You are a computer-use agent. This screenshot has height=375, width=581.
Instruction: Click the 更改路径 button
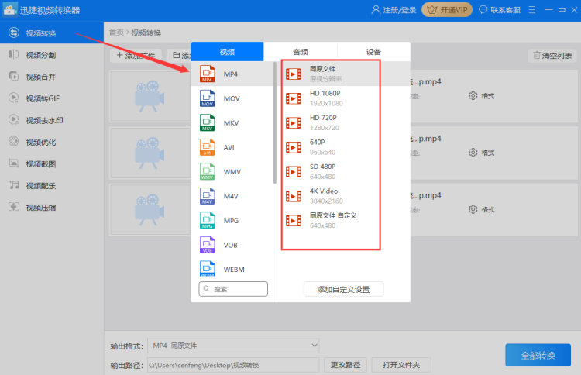pos(346,365)
